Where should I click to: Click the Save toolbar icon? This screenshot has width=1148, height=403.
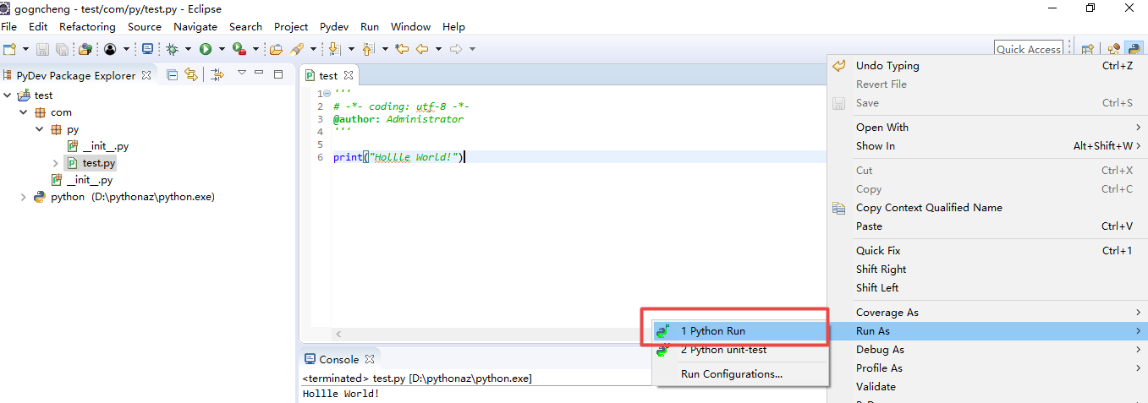(x=42, y=49)
